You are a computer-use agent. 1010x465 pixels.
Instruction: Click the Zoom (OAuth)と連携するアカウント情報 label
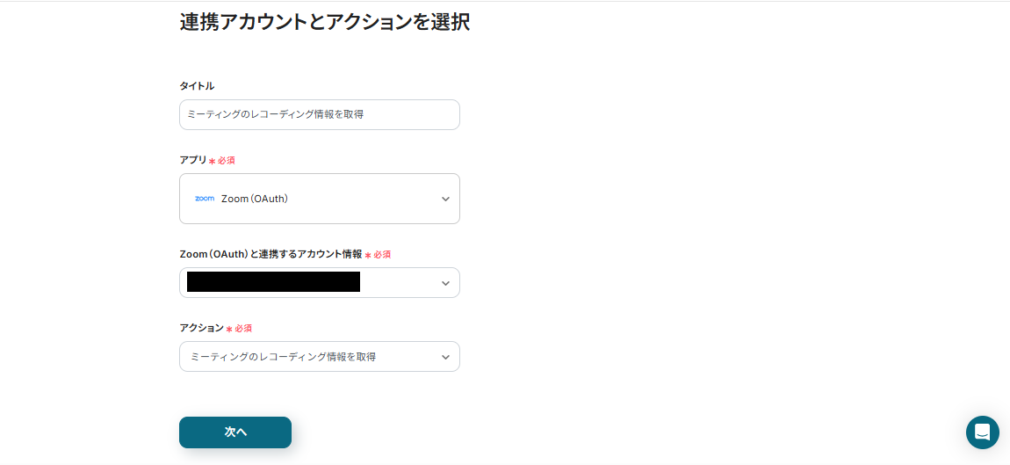tap(271, 254)
